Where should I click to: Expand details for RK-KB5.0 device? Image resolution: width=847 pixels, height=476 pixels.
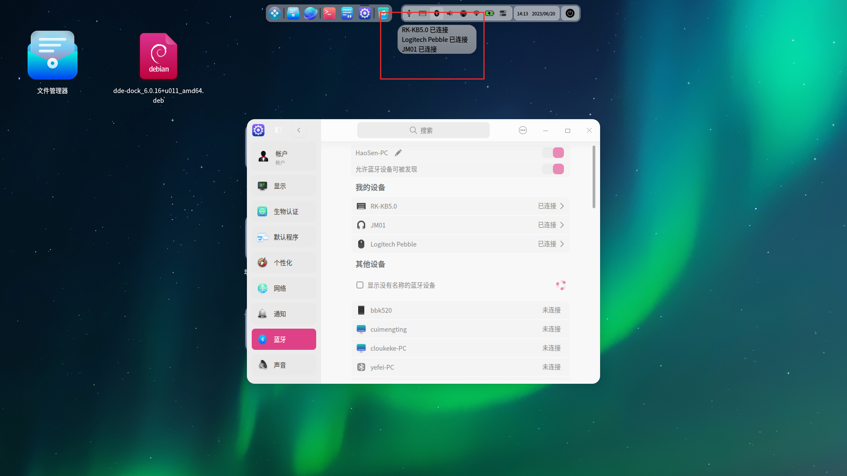pyautogui.click(x=561, y=206)
